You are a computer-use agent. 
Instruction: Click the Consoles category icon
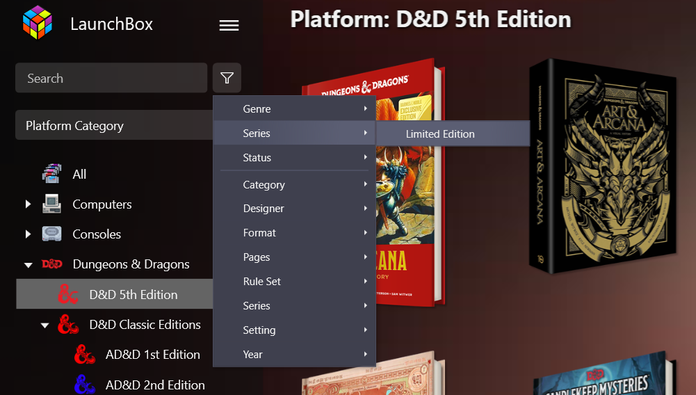(x=52, y=234)
